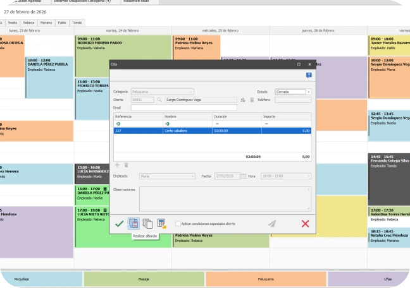Viewport: 410px width, 288px height.
Task: Select the Mariana employee tab
Action: click(x=46, y=22)
